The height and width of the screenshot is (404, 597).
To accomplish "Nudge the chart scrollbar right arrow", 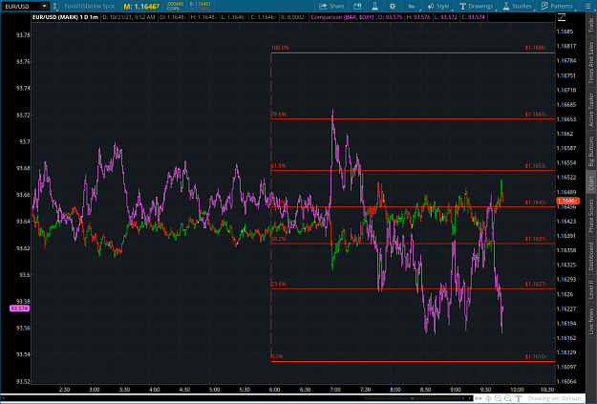I will click(x=469, y=398).
